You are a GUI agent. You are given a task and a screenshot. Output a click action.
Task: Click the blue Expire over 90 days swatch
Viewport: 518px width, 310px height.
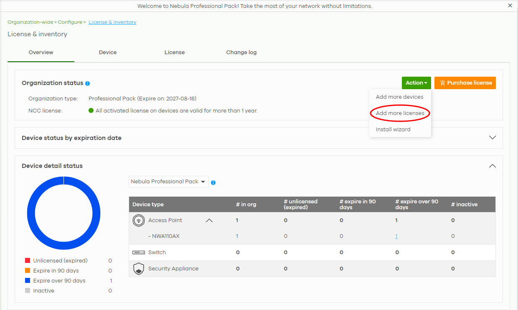coord(28,280)
